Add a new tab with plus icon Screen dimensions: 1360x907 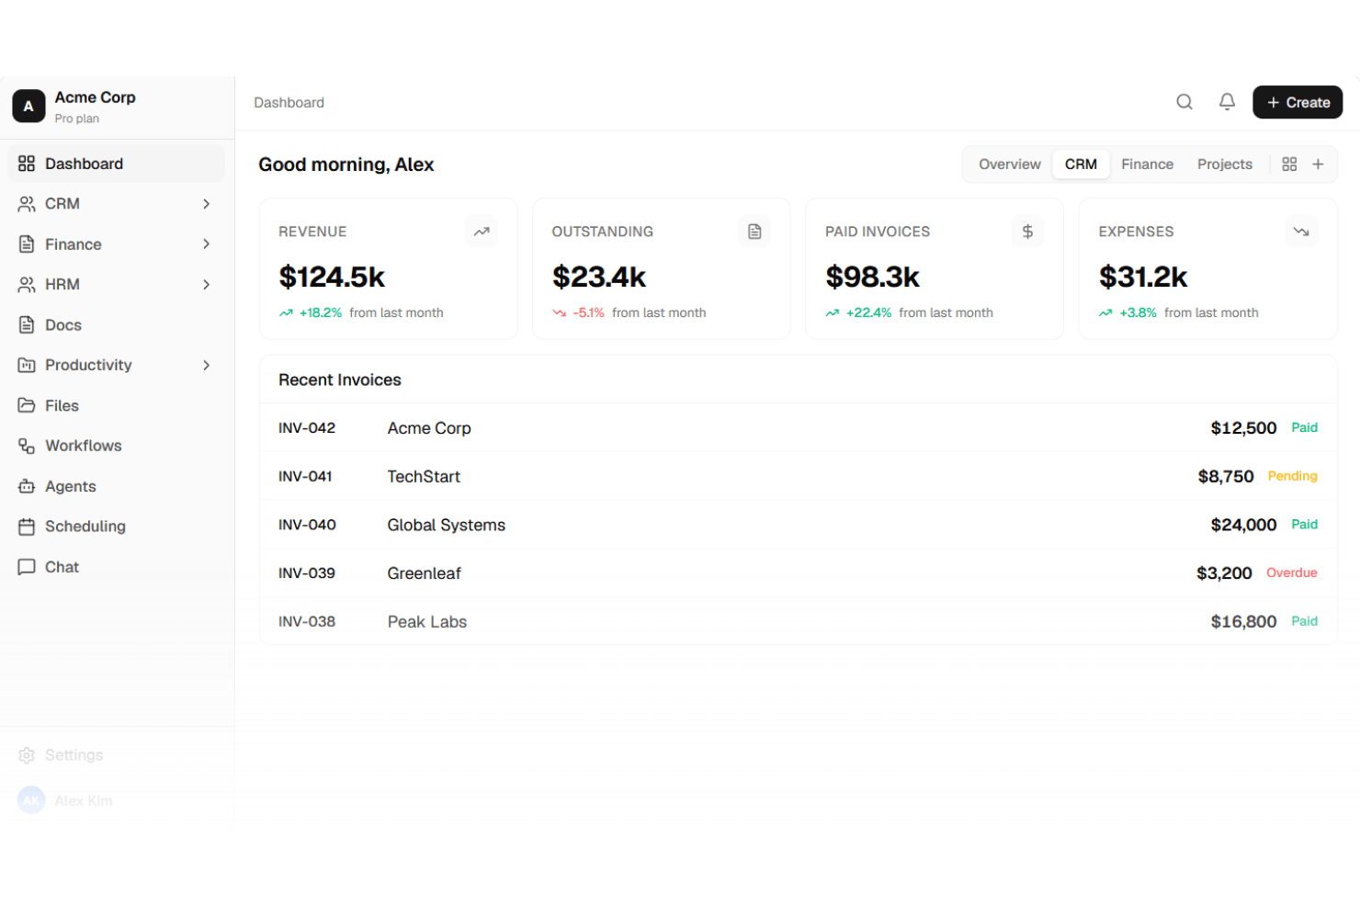pos(1318,164)
